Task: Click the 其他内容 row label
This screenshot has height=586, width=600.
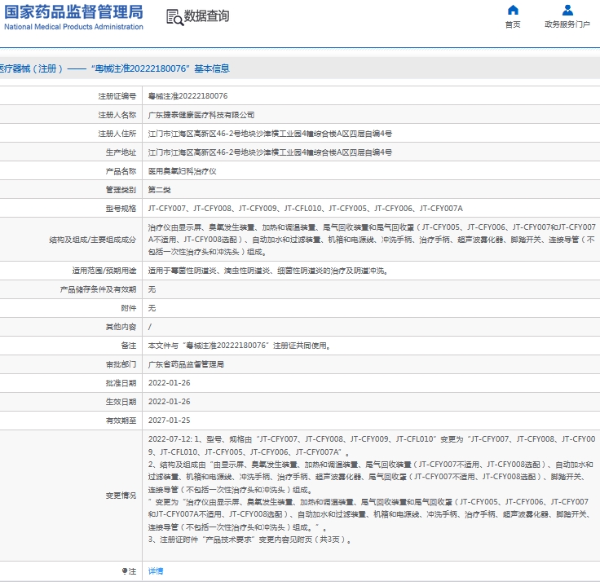Action: (x=121, y=327)
